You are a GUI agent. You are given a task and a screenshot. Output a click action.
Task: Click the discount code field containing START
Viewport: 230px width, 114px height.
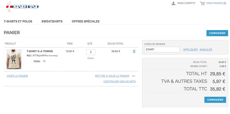pos(162,49)
